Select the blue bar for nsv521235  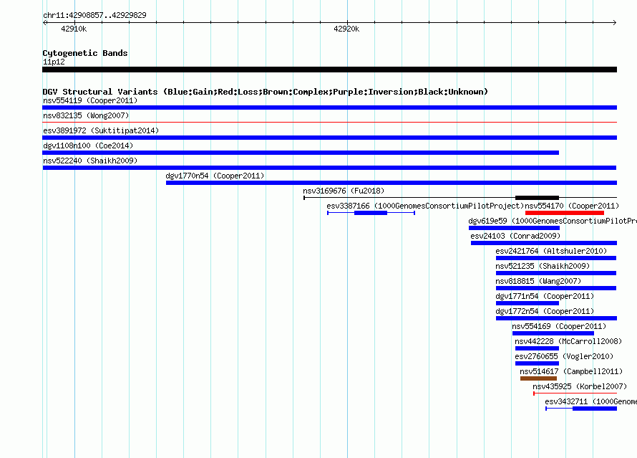click(556, 273)
